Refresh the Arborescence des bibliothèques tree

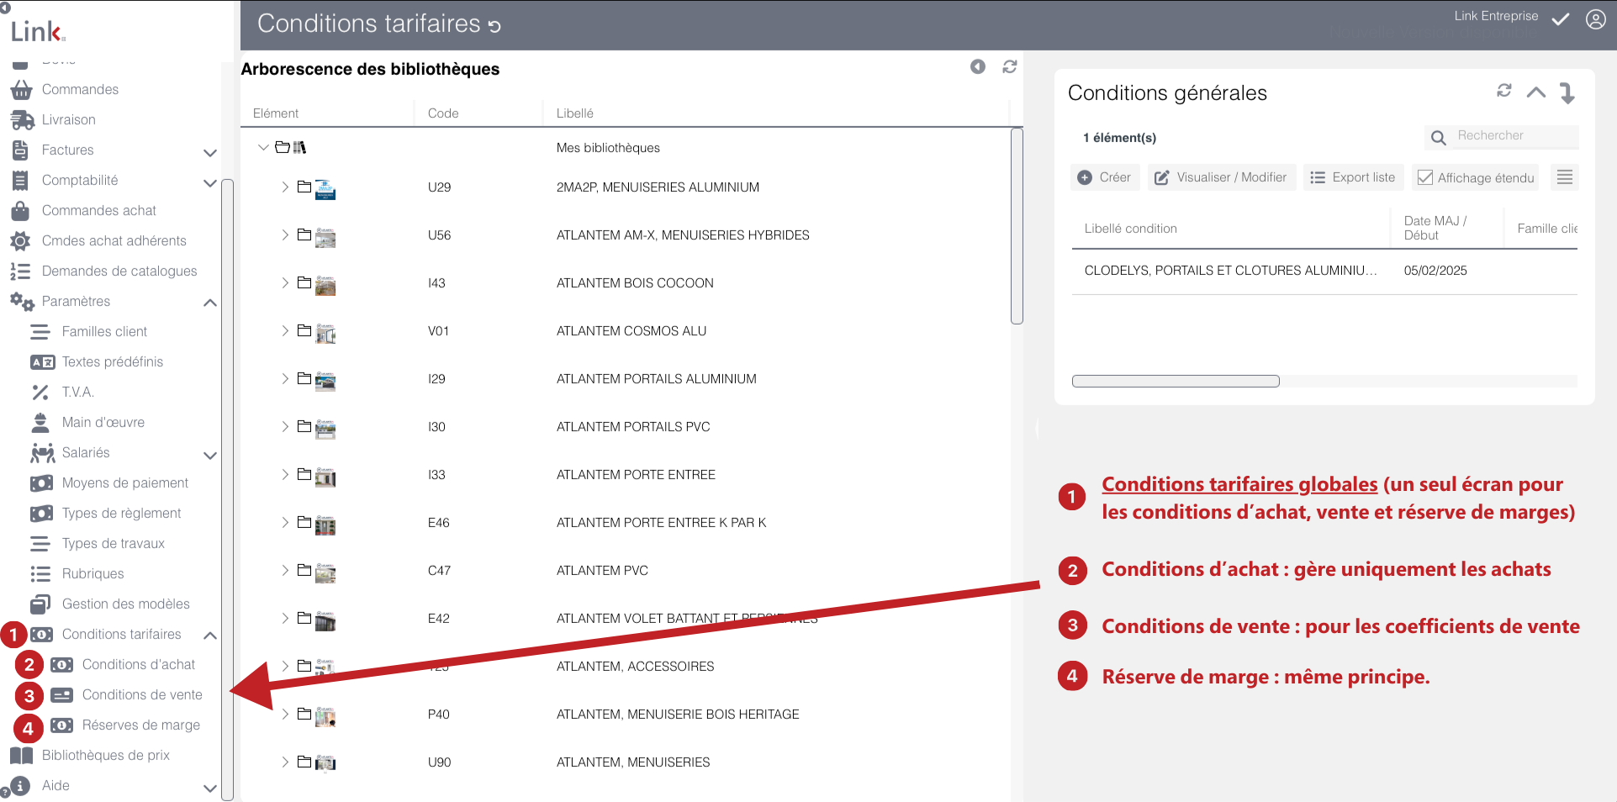(x=1009, y=66)
